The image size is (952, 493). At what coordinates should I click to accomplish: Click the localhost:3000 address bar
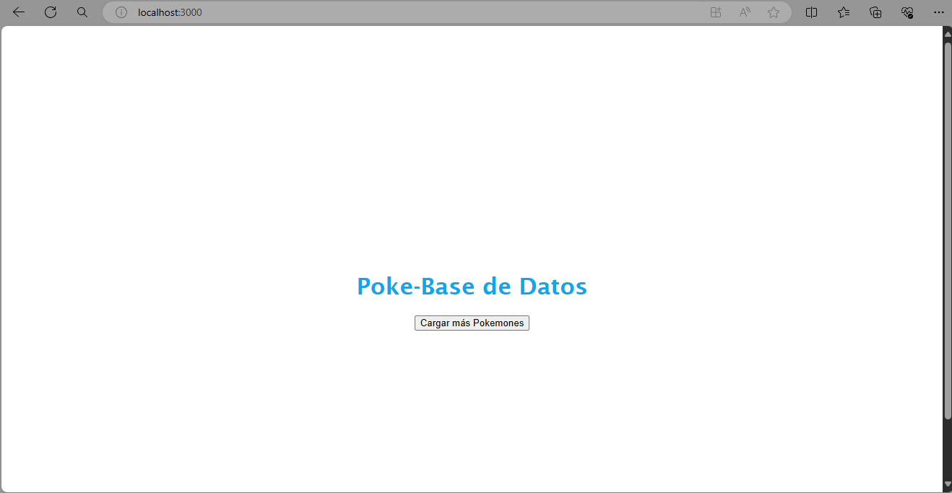pos(433,12)
